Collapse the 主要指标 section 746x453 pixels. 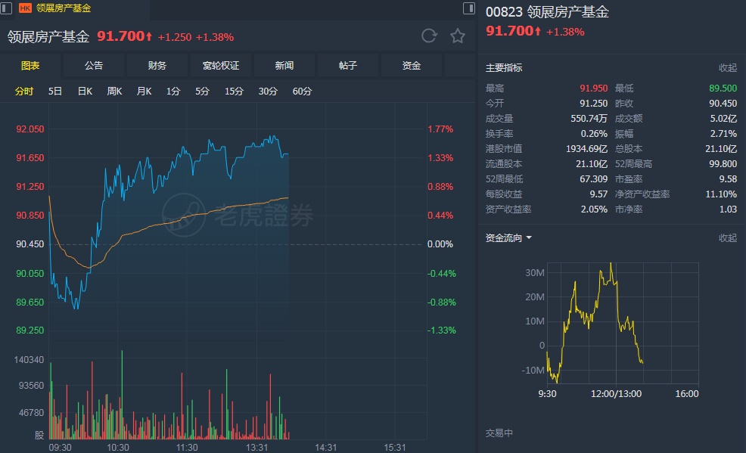(727, 68)
